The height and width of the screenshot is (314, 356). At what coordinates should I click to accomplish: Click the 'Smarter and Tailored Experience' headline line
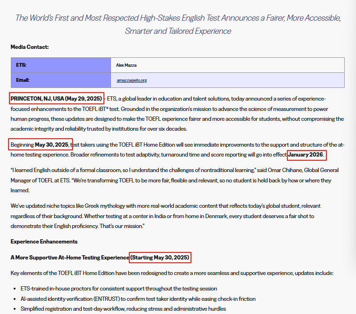coord(178,31)
